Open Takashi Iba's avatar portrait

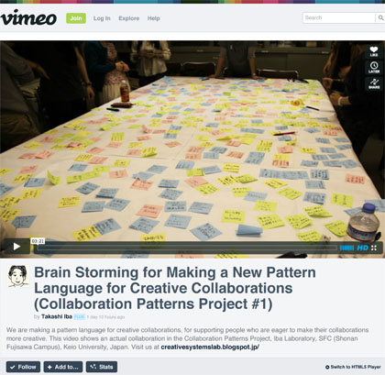(x=18, y=276)
